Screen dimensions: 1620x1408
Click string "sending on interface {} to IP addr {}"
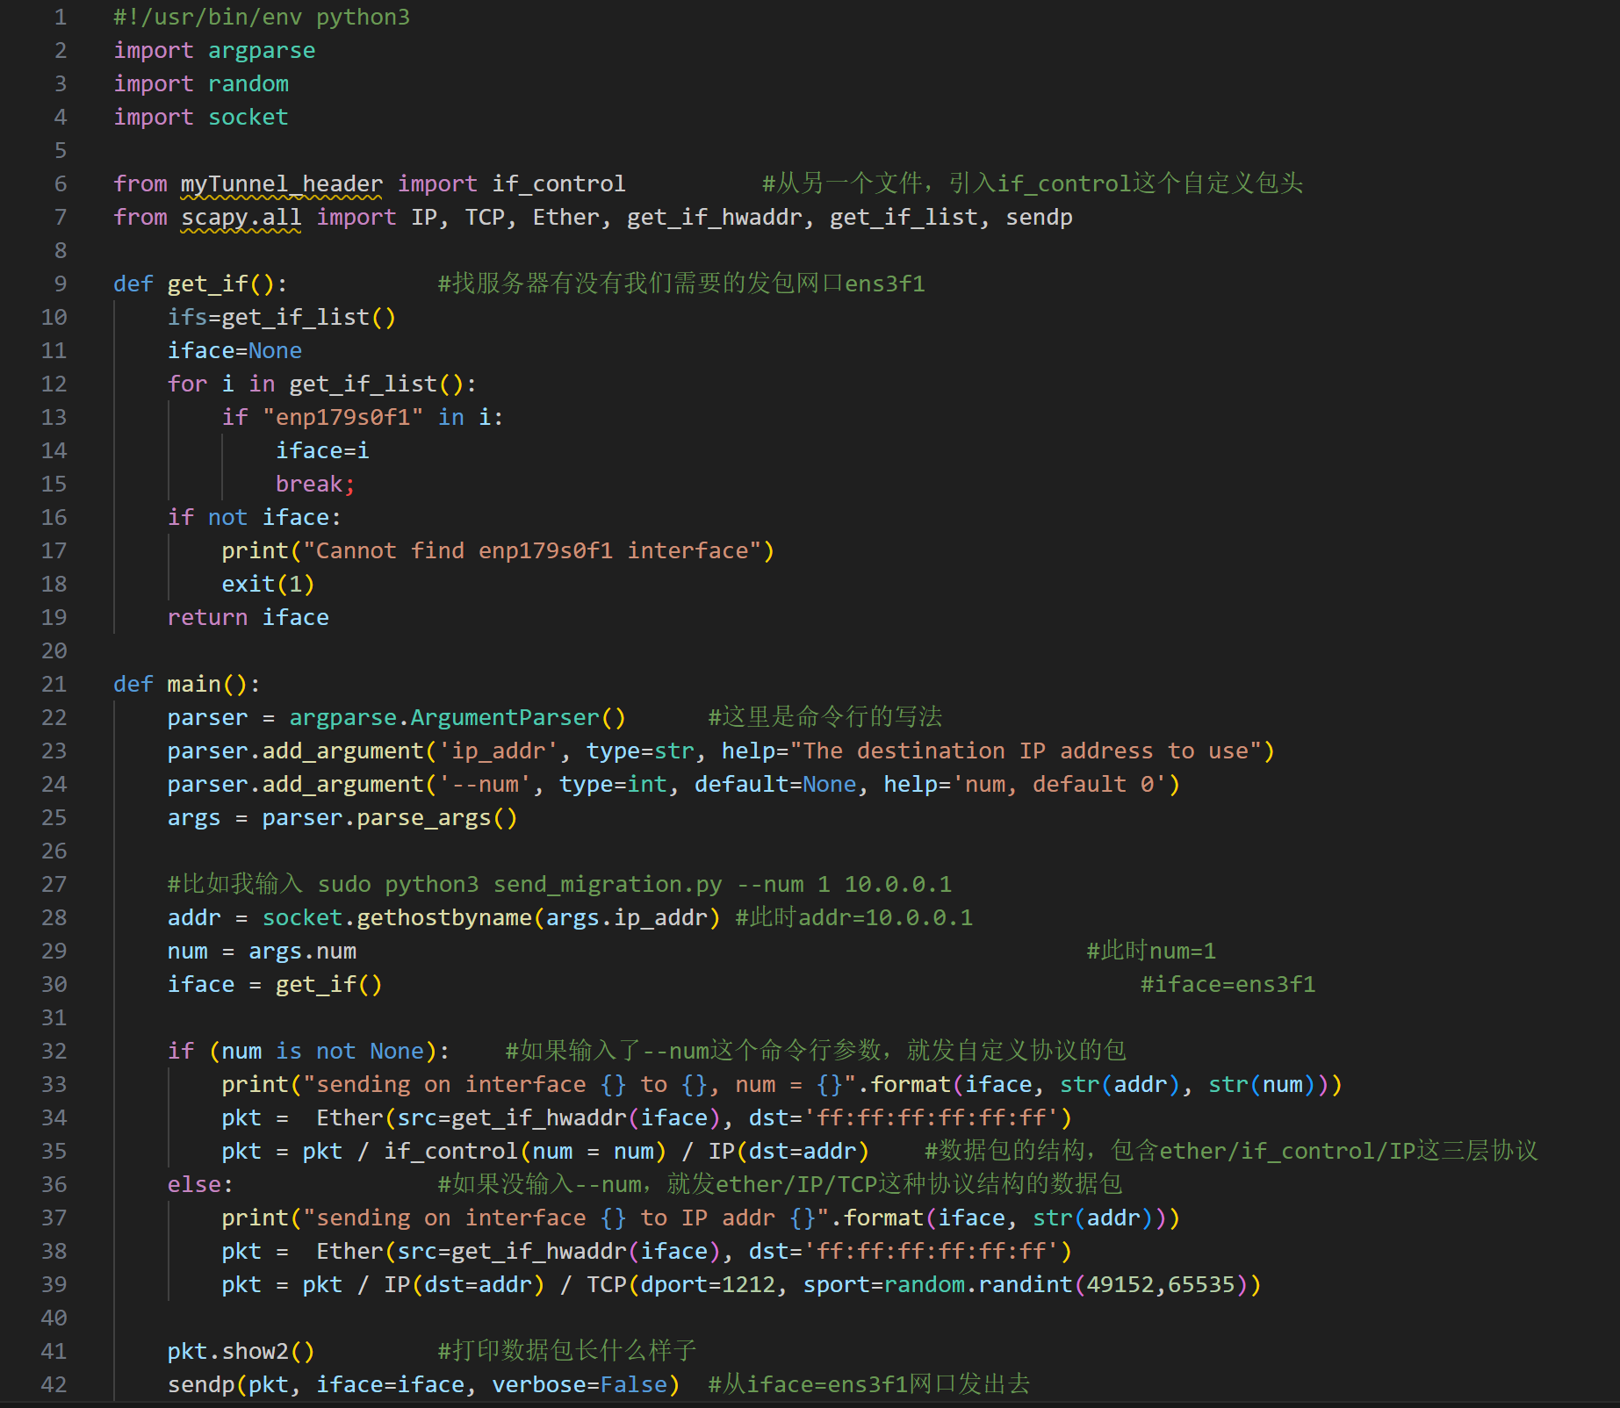[566, 1218]
